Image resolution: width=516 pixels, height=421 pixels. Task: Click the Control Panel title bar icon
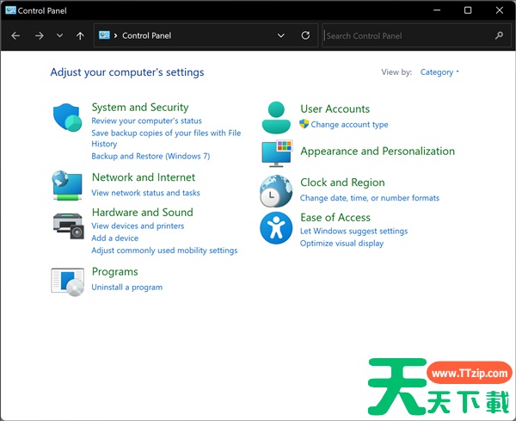10,10
